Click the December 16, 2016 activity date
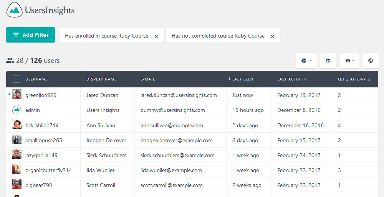The image size is (384, 197). 301,125
